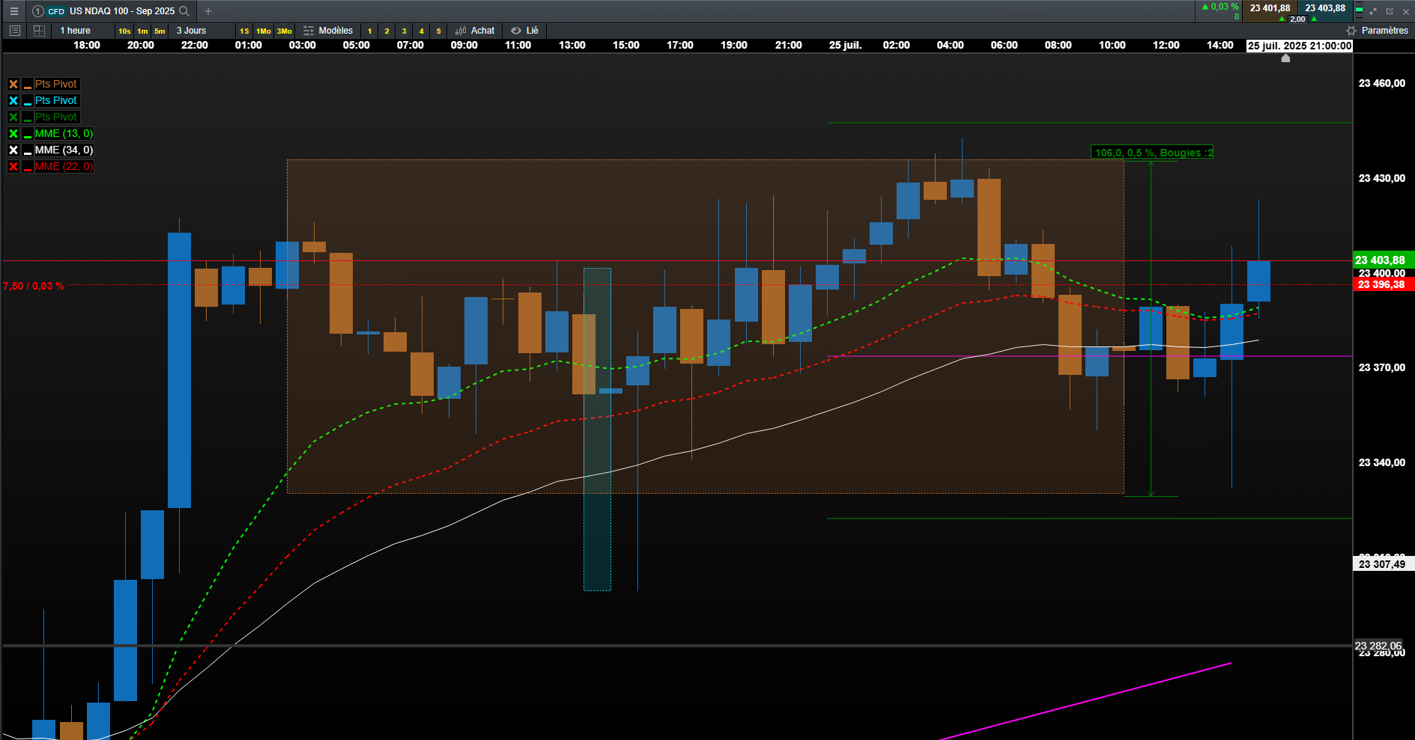The image size is (1415, 740).
Task: Select the 3Mo range shortcut
Action: [x=285, y=31]
